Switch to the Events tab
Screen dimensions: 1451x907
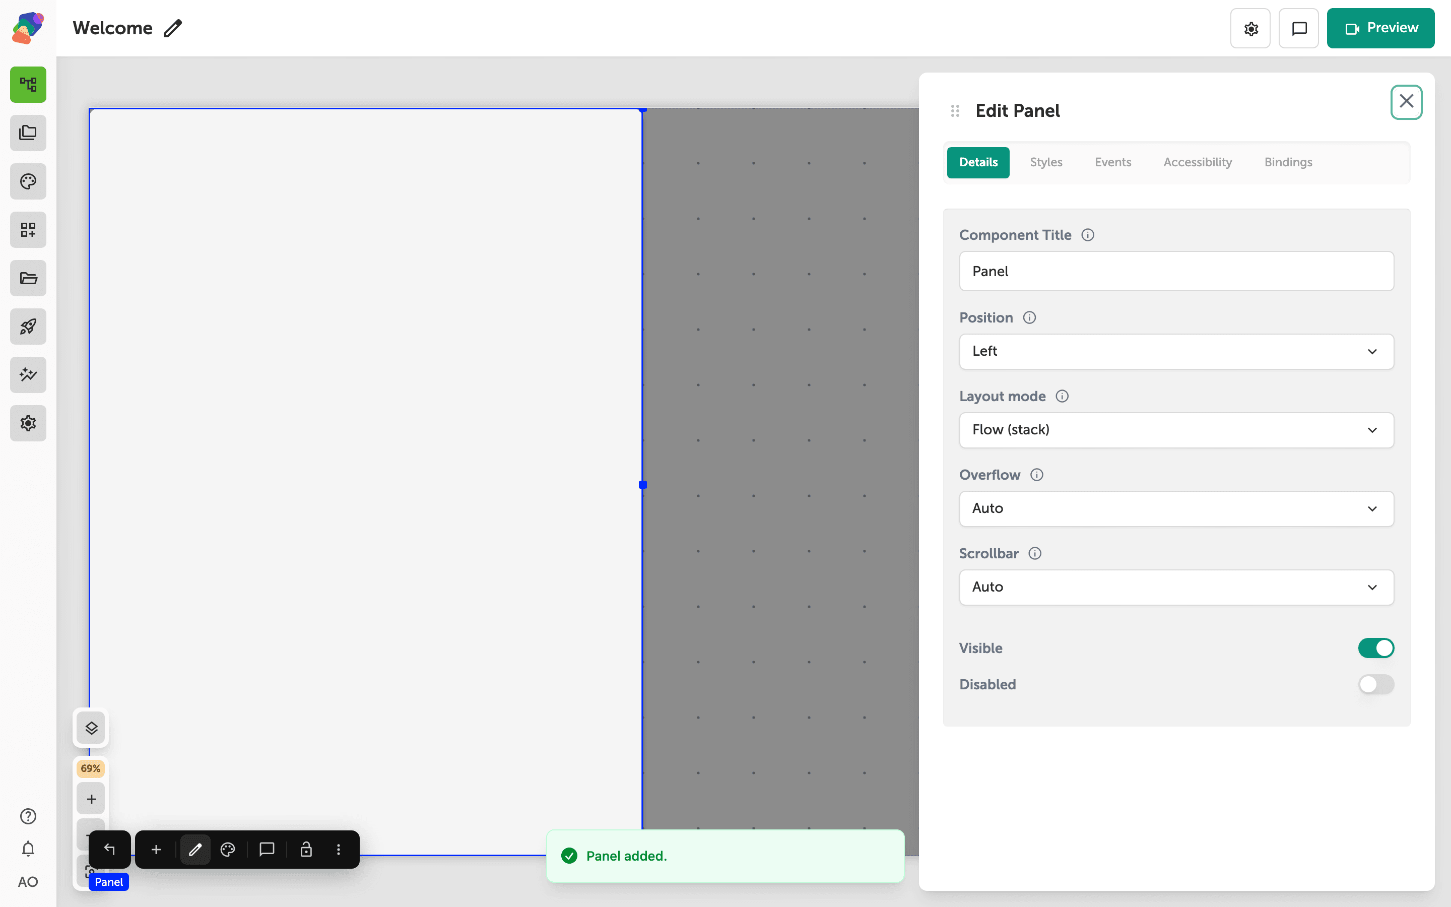coord(1113,163)
